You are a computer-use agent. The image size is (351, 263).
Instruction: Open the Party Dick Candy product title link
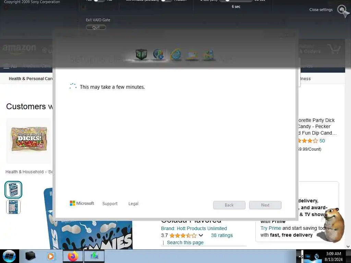[x=317, y=127]
